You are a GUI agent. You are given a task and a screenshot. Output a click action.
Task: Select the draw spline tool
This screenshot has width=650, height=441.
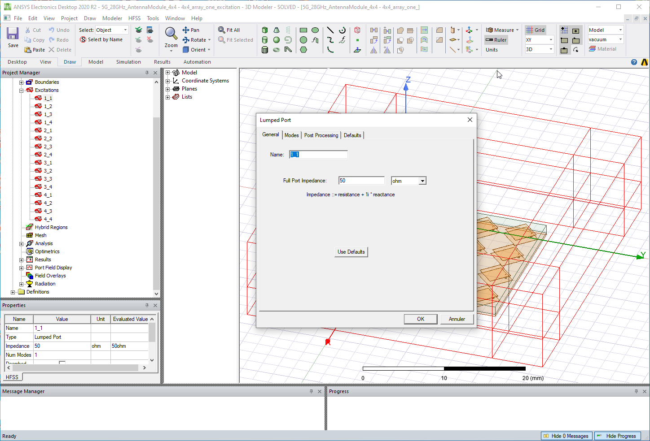point(330,40)
